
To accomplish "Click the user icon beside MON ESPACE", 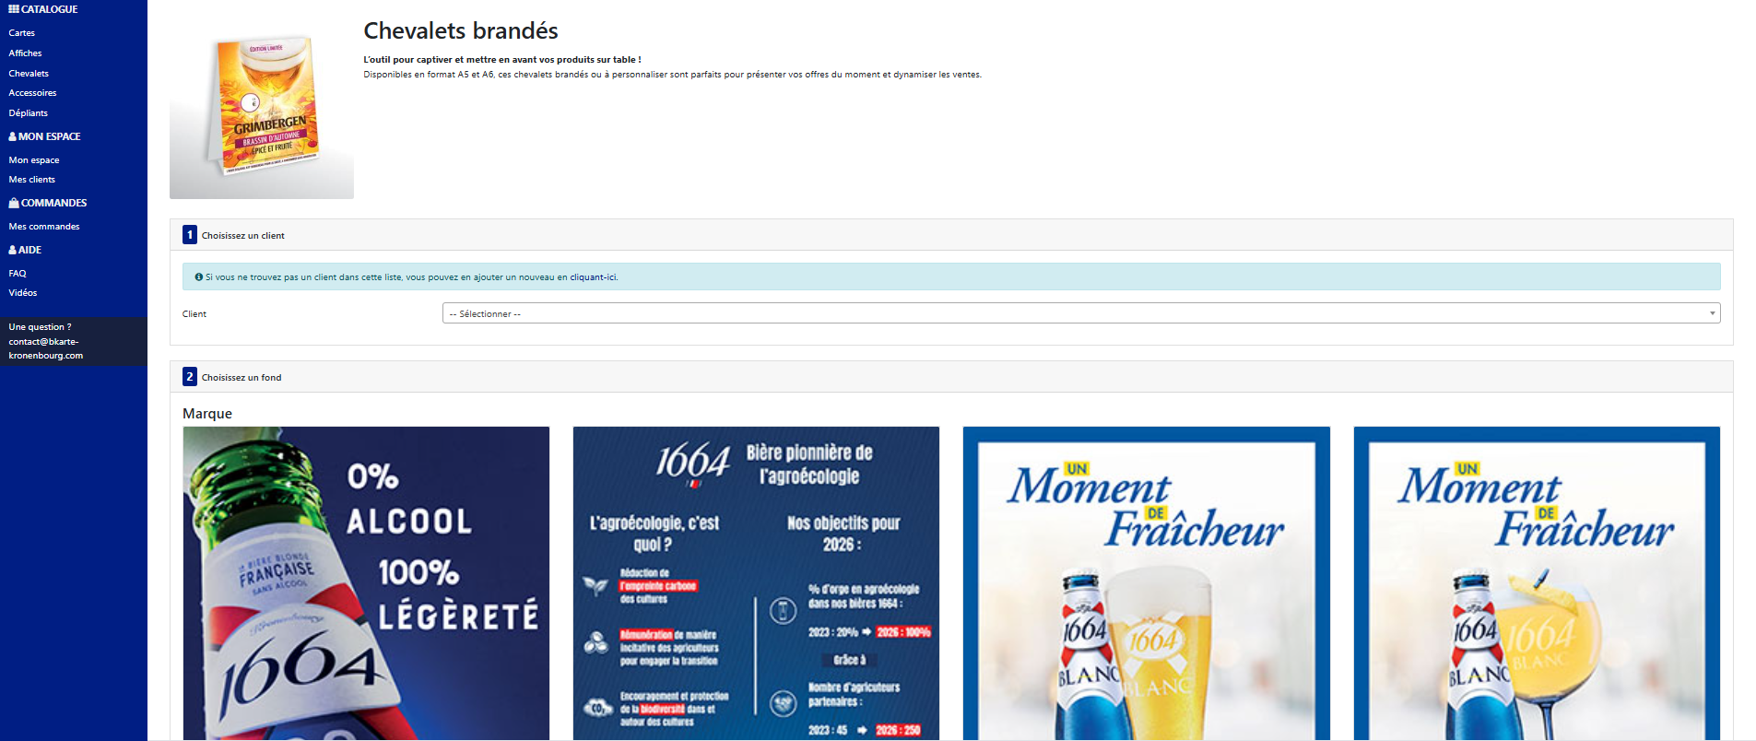I will tap(13, 136).
